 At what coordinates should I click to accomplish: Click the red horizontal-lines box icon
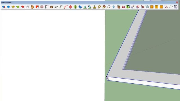42,7
